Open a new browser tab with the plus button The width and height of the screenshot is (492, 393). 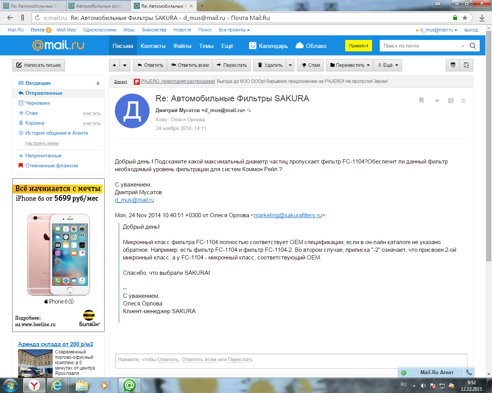202,6
